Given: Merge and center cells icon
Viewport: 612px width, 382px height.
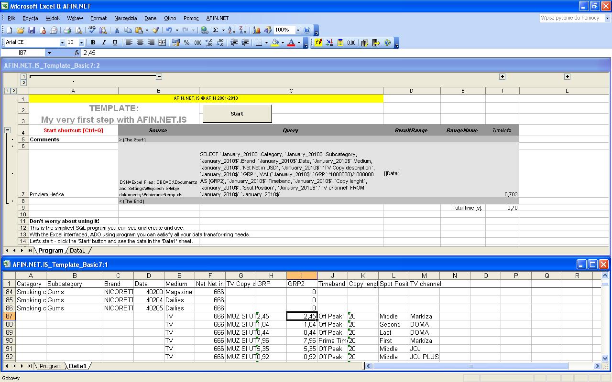Looking at the screenshot, I should point(162,42).
